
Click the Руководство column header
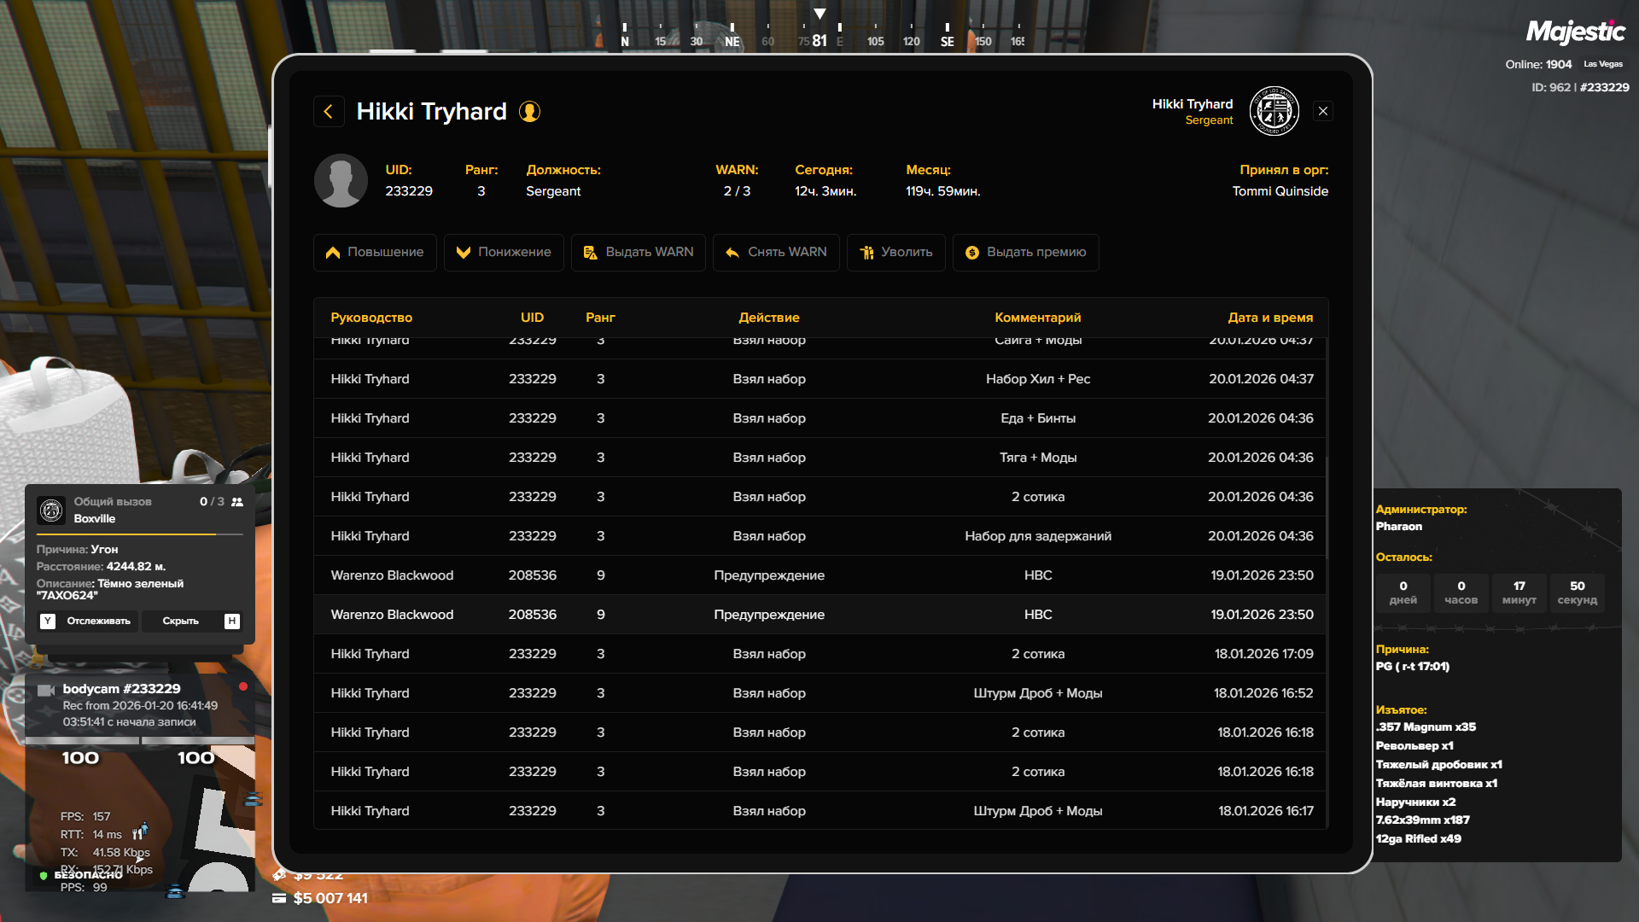[371, 318]
